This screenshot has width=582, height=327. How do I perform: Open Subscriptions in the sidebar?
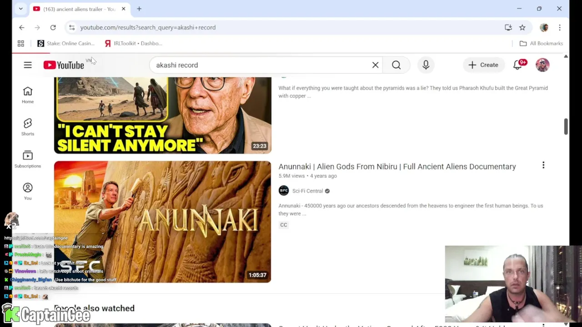(x=28, y=160)
